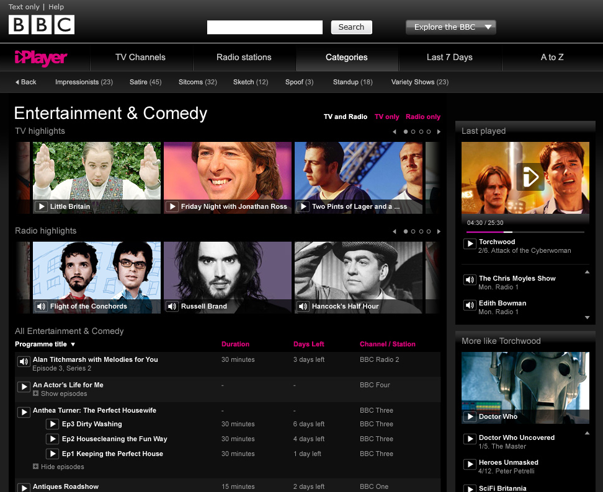Show both TV and Radio
This screenshot has height=492, width=603.
[345, 116]
